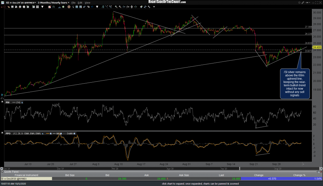Open the 3 Months/Hourly bars timeframe dropdown

54,2
